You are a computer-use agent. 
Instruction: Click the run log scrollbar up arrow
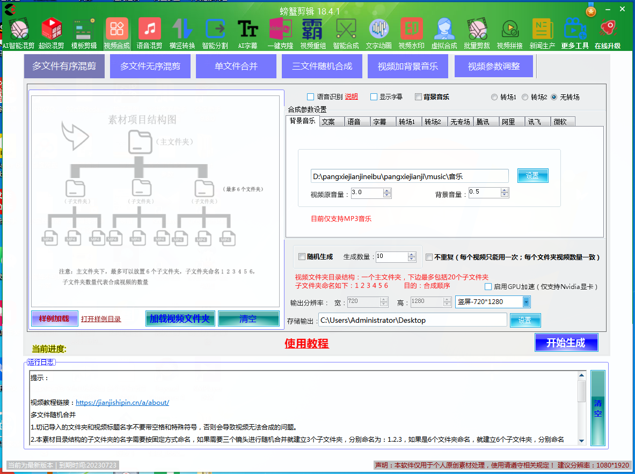[x=581, y=375]
